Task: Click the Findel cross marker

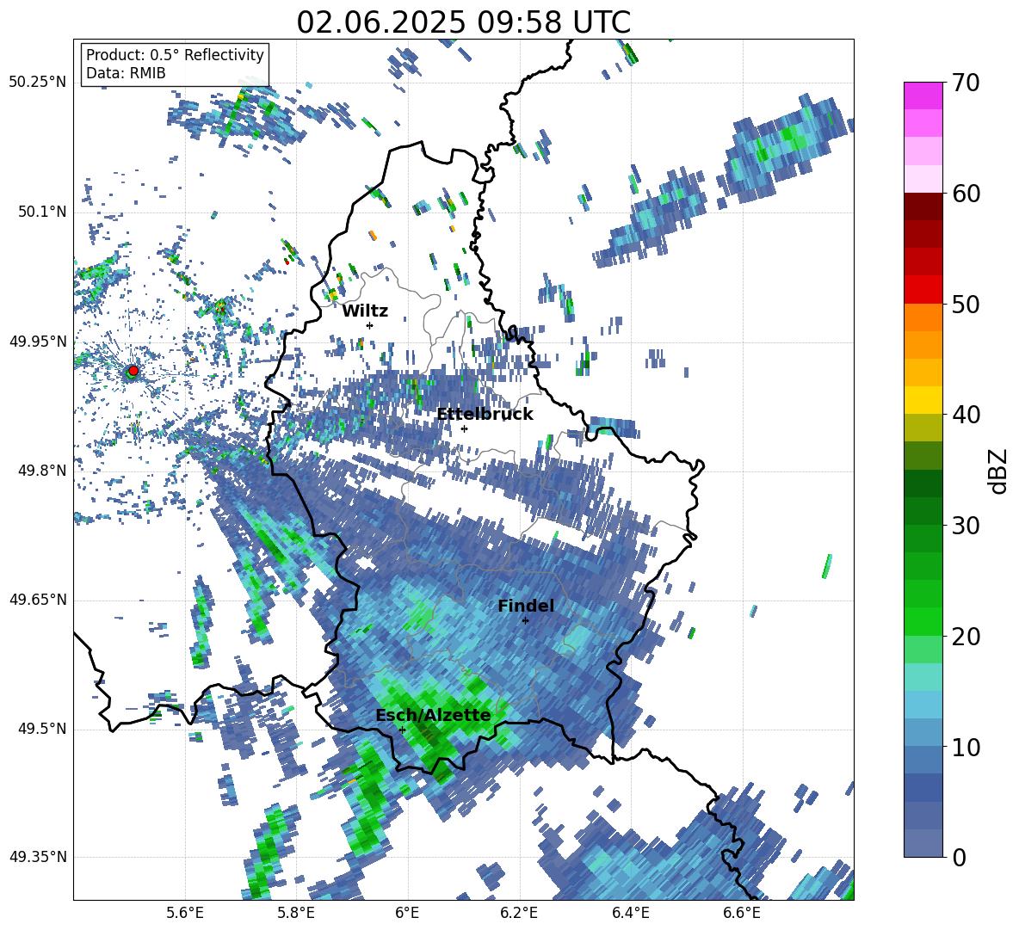Action: click(525, 621)
